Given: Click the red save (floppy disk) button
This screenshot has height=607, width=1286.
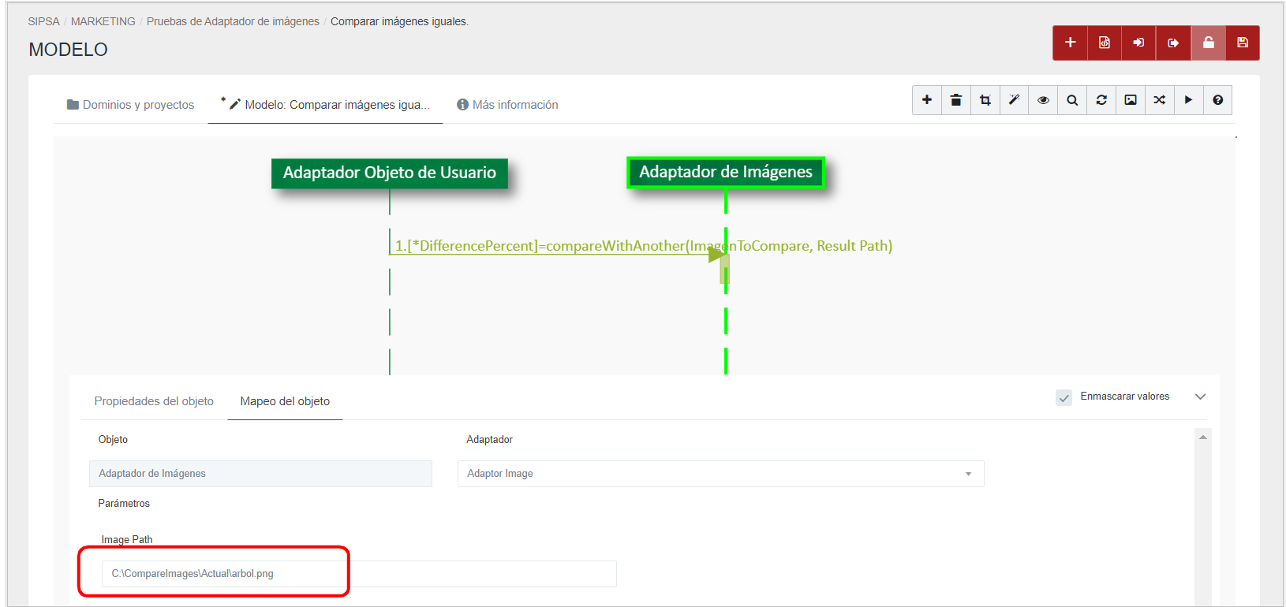Looking at the screenshot, I should pyautogui.click(x=1242, y=43).
